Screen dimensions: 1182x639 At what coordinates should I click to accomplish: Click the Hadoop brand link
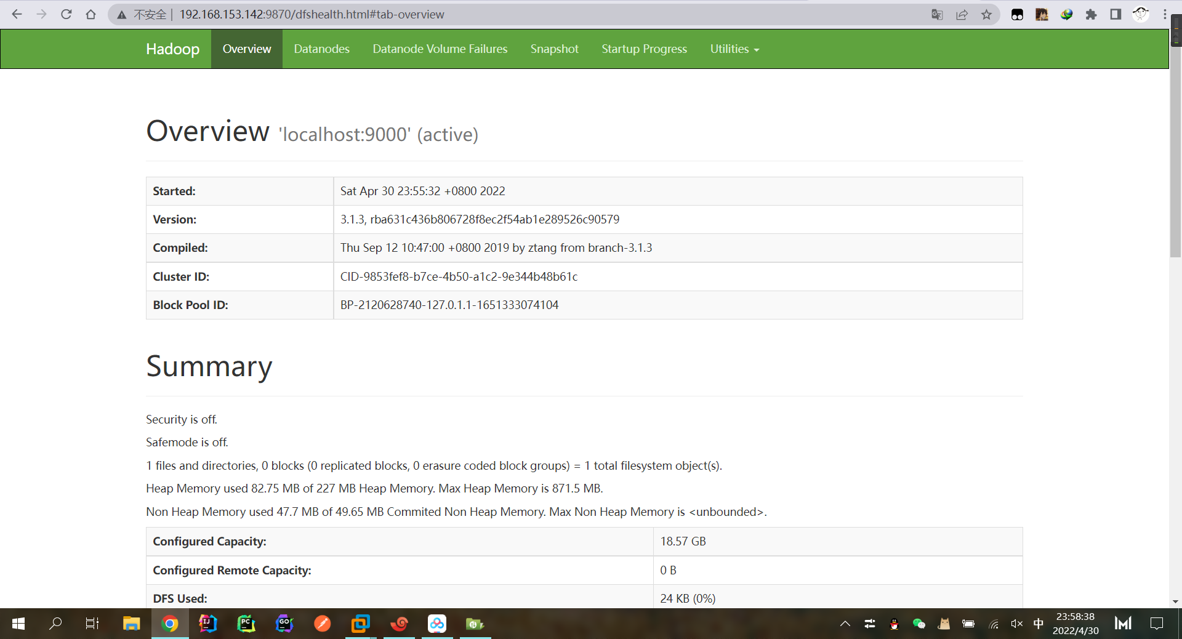[x=173, y=49]
